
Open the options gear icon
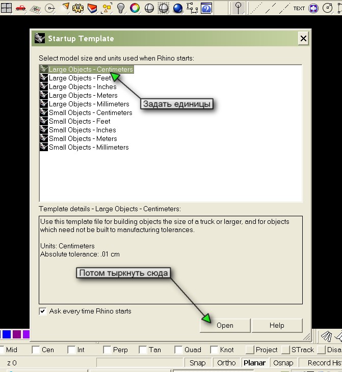click(x=78, y=8)
